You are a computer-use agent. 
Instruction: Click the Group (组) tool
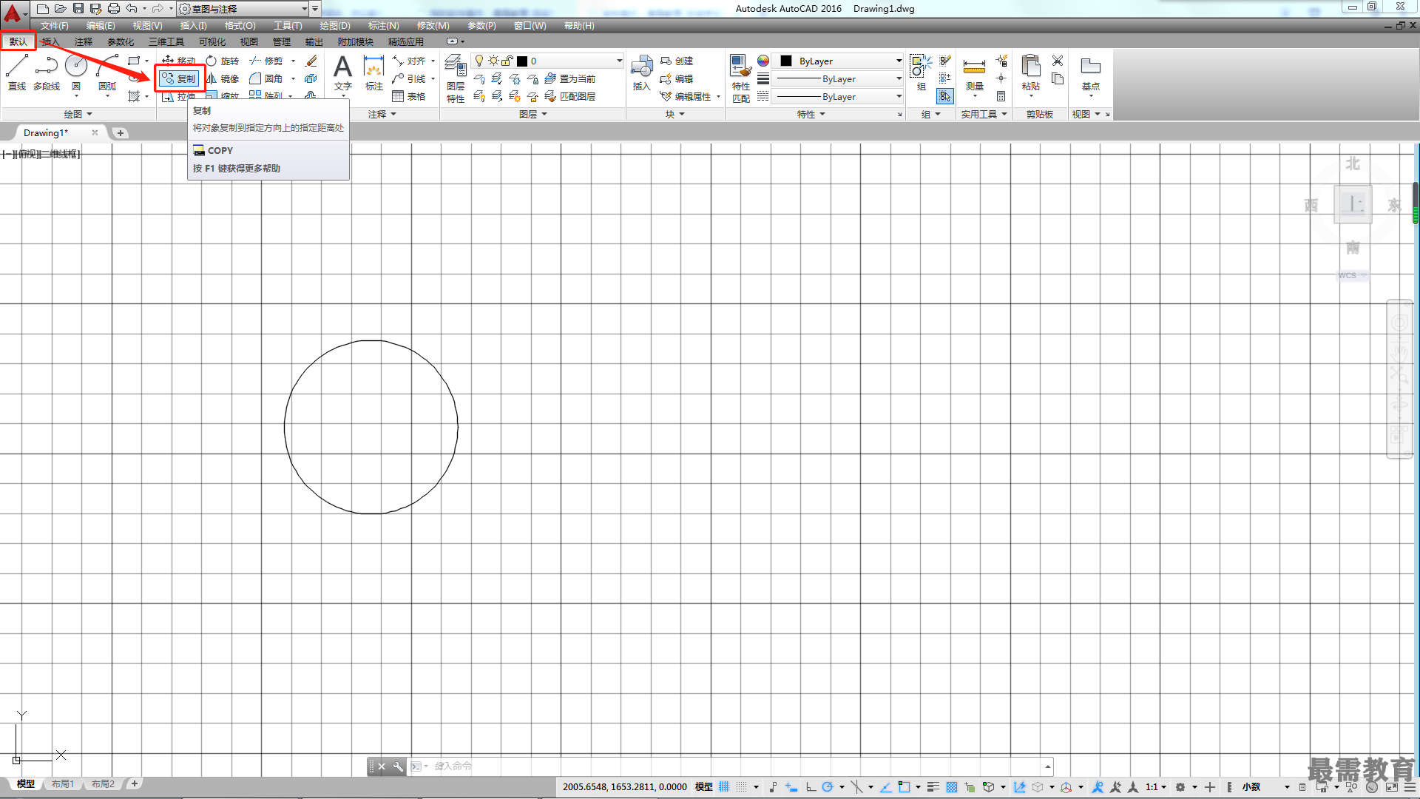point(921,73)
